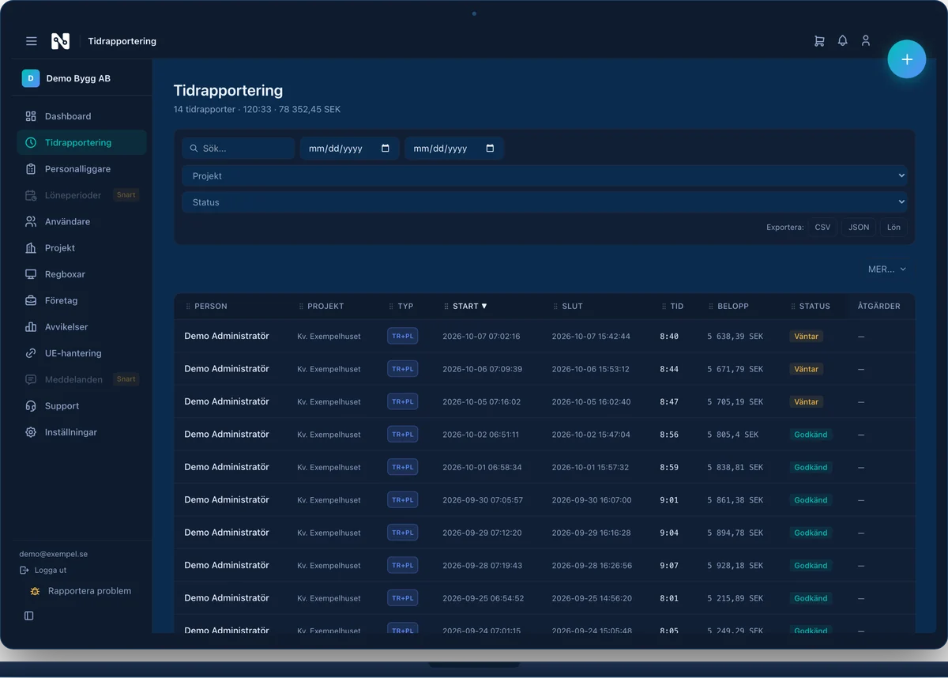Click the Lön export button
This screenshot has width=948, height=678.
coord(893,228)
